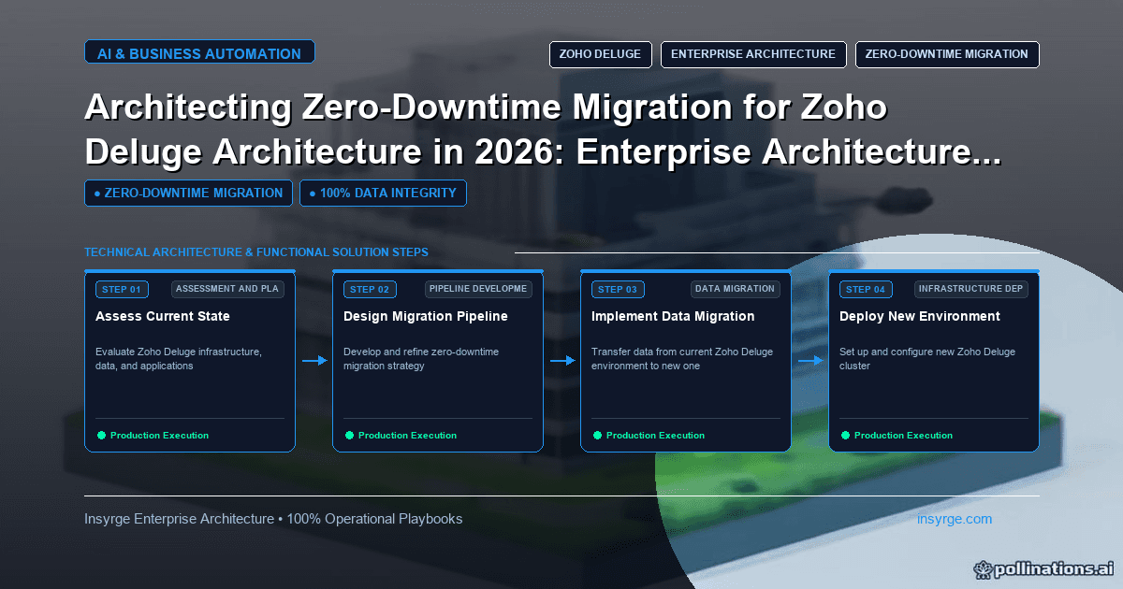
Task: Click the Step 04 badge
Action: [866, 290]
